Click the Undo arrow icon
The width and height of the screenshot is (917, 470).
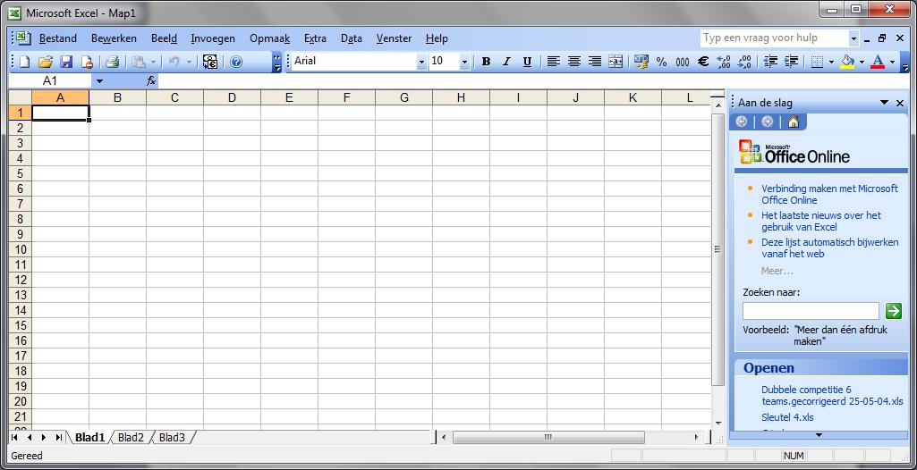click(174, 62)
